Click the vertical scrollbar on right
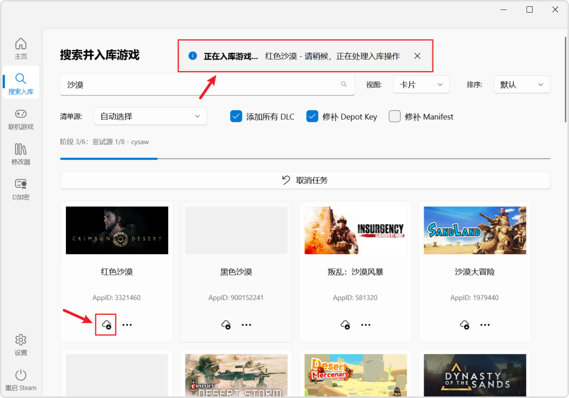The image size is (569, 398). pyautogui.click(x=565, y=79)
